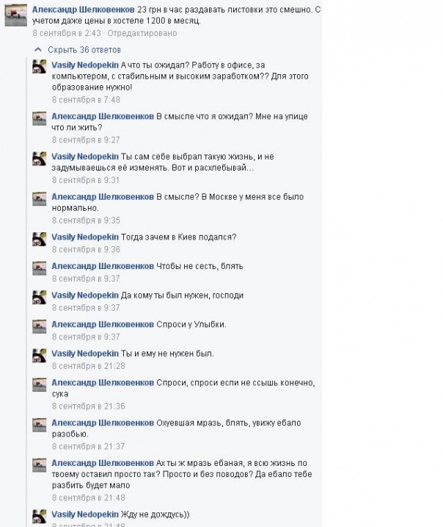Click timestamp "8 сентября в 9:35"

coord(86,221)
